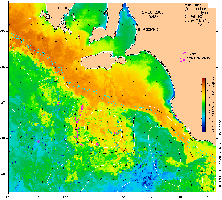Click the 'Argo' legend label
This screenshot has width=222, height=200.
pyautogui.click(x=192, y=54)
